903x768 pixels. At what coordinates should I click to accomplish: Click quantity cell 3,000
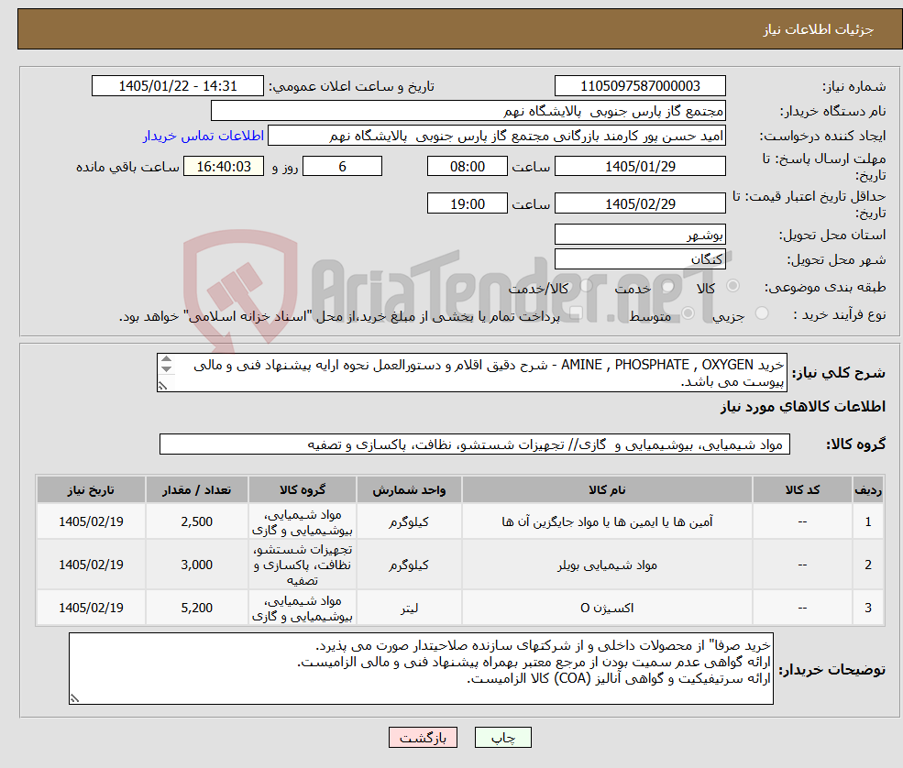(x=197, y=565)
